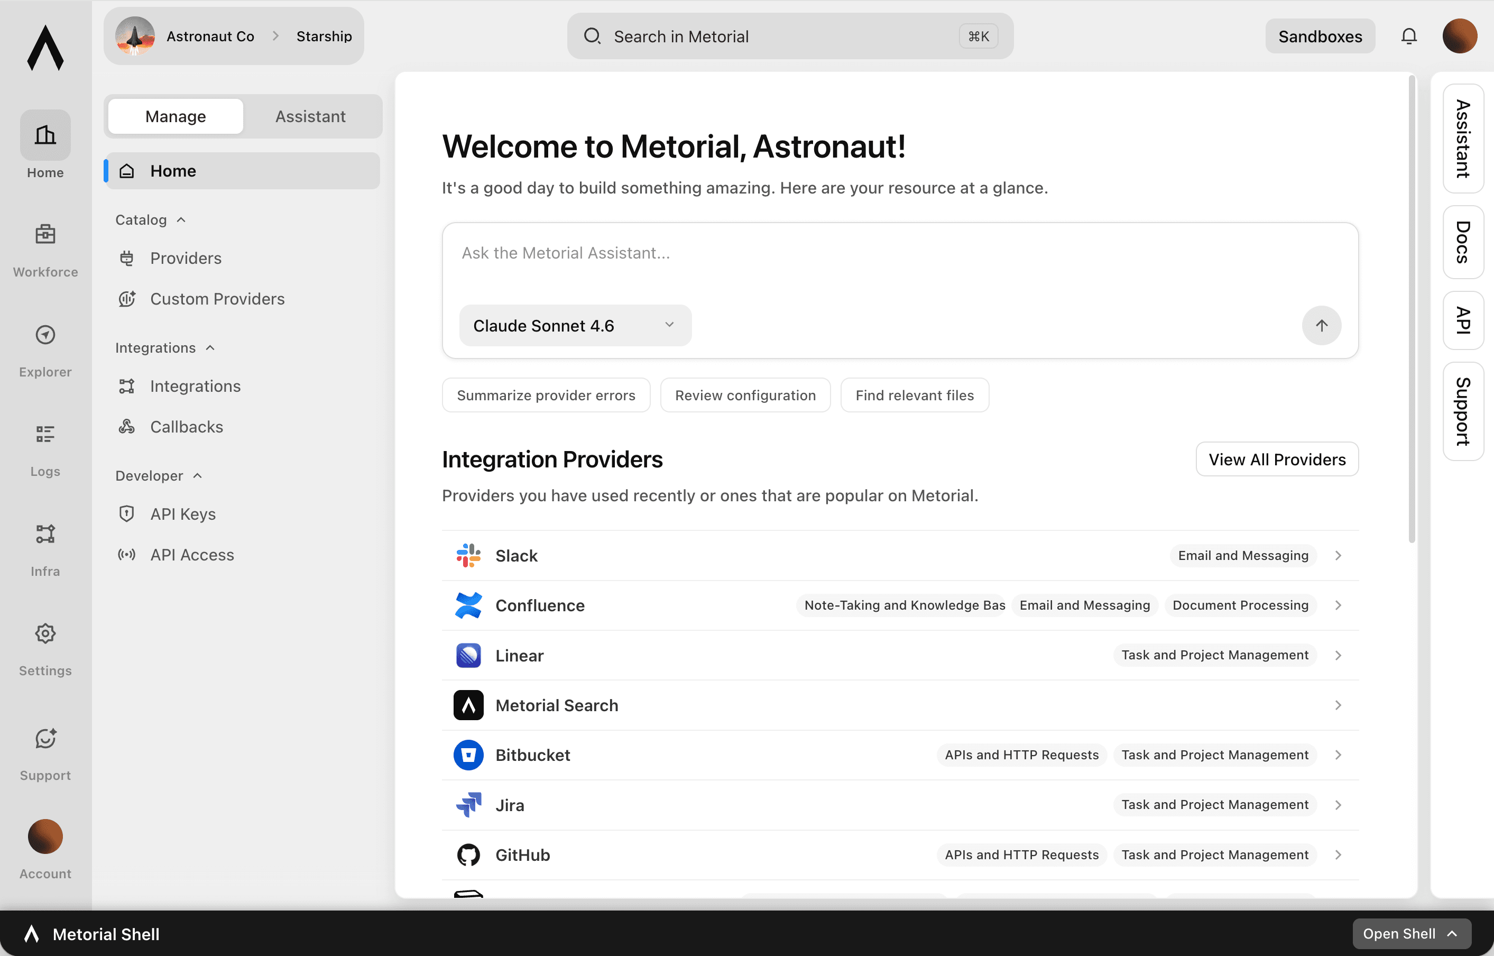1494x956 pixels.
Task: Collapse the Developer section
Action: click(159, 475)
